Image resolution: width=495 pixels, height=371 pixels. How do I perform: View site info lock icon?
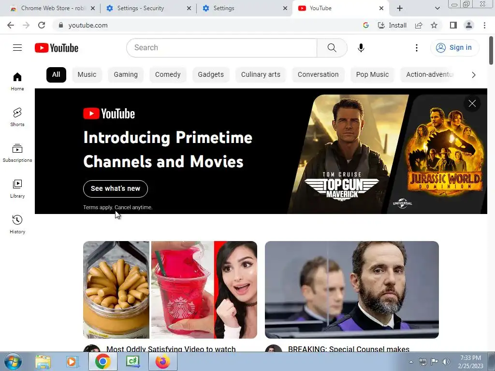coord(61,25)
